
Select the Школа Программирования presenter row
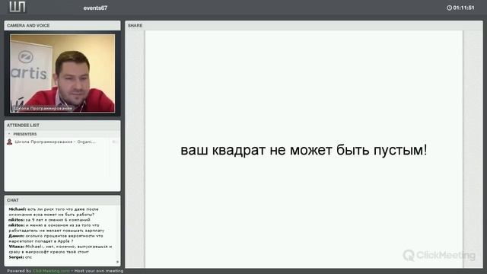tap(62, 142)
